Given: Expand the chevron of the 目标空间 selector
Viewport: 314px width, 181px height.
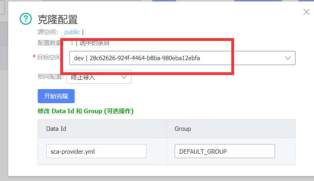Looking at the screenshot, I should pyautogui.click(x=288, y=58).
